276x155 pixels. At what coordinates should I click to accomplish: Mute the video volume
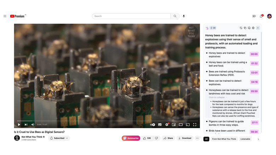point(33,125)
